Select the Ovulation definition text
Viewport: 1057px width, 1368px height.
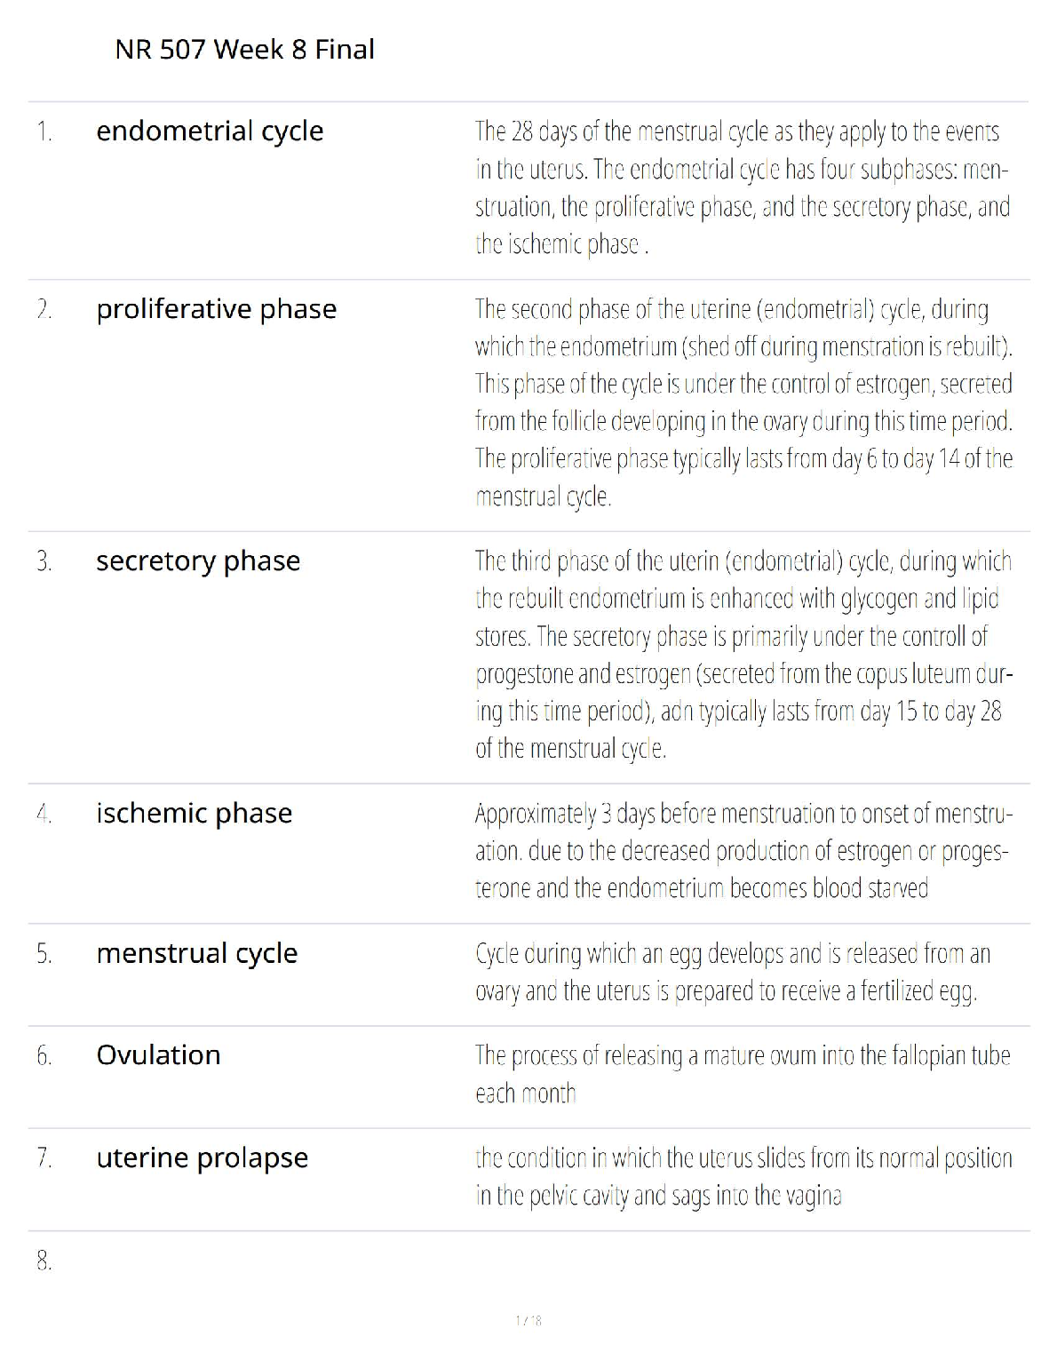[742, 1074]
